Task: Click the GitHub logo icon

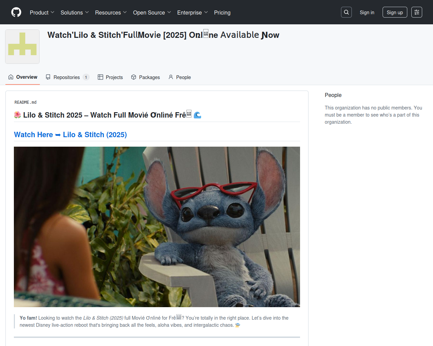Action: pos(16,13)
